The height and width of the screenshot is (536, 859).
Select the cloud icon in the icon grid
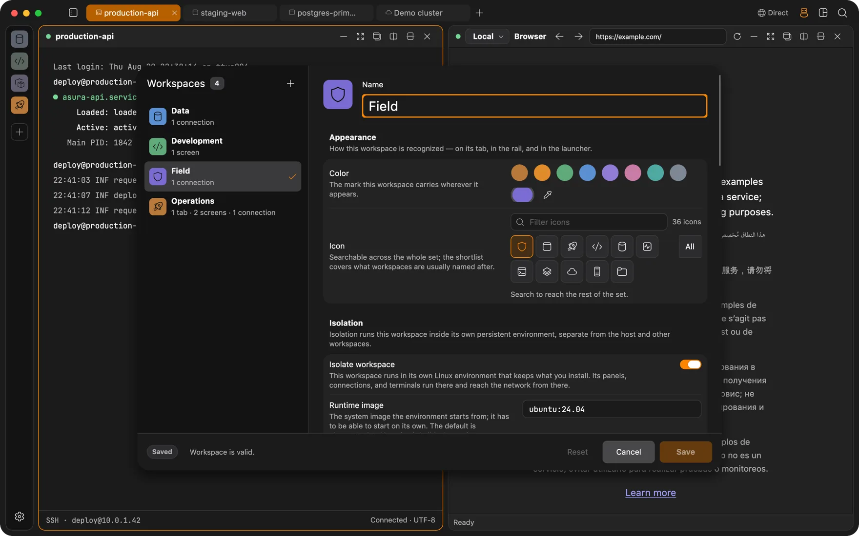coord(572,271)
